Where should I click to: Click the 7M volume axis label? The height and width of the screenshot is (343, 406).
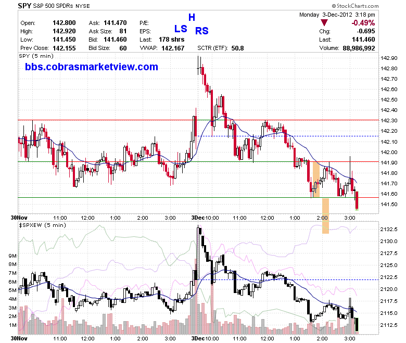click(x=12, y=273)
